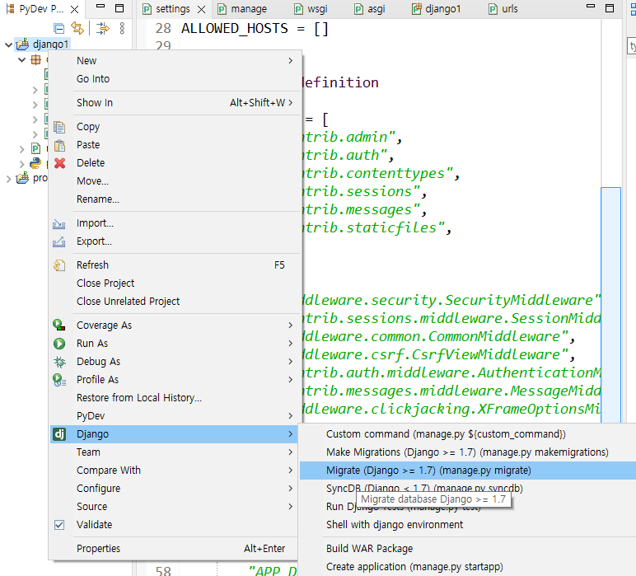Choose Create application (manage.py startapp)

click(468, 567)
